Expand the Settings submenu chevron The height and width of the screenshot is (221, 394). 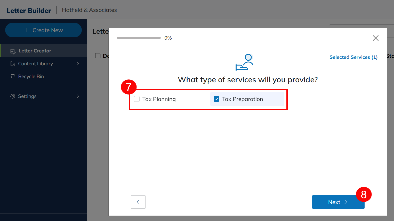coord(78,96)
